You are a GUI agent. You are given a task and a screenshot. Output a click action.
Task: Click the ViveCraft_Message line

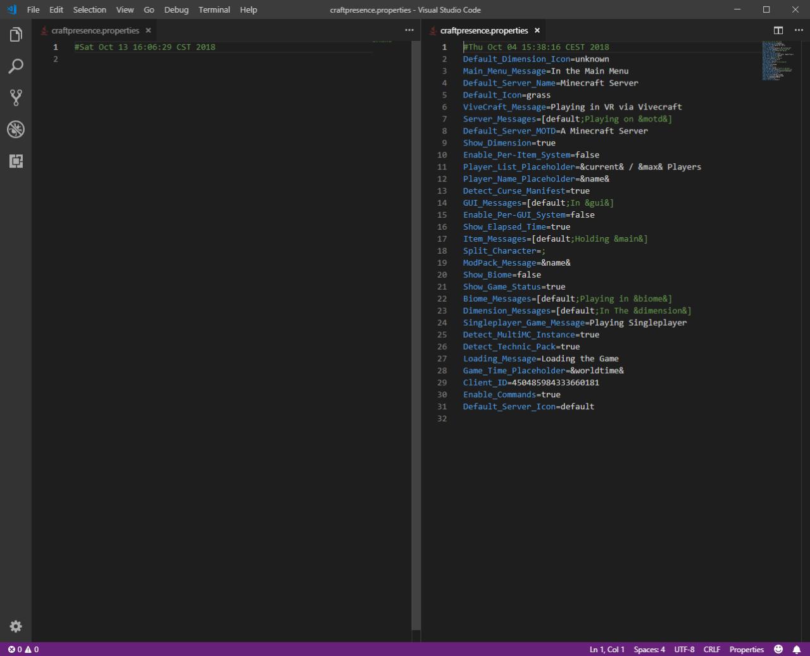pyautogui.click(x=572, y=107)
